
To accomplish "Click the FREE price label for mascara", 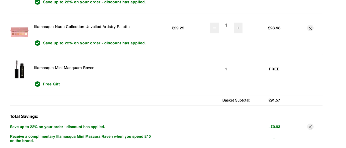I will tap(274, 69).
